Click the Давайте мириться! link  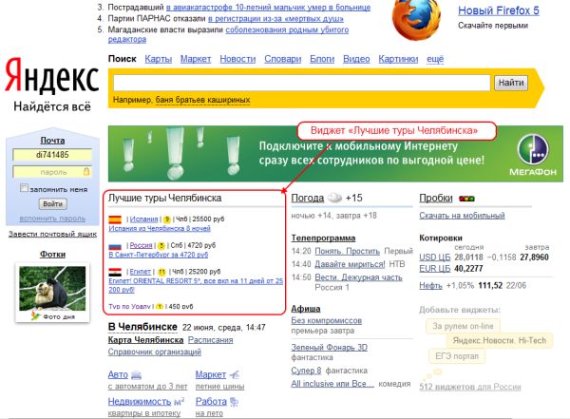(x=350, y=264)
